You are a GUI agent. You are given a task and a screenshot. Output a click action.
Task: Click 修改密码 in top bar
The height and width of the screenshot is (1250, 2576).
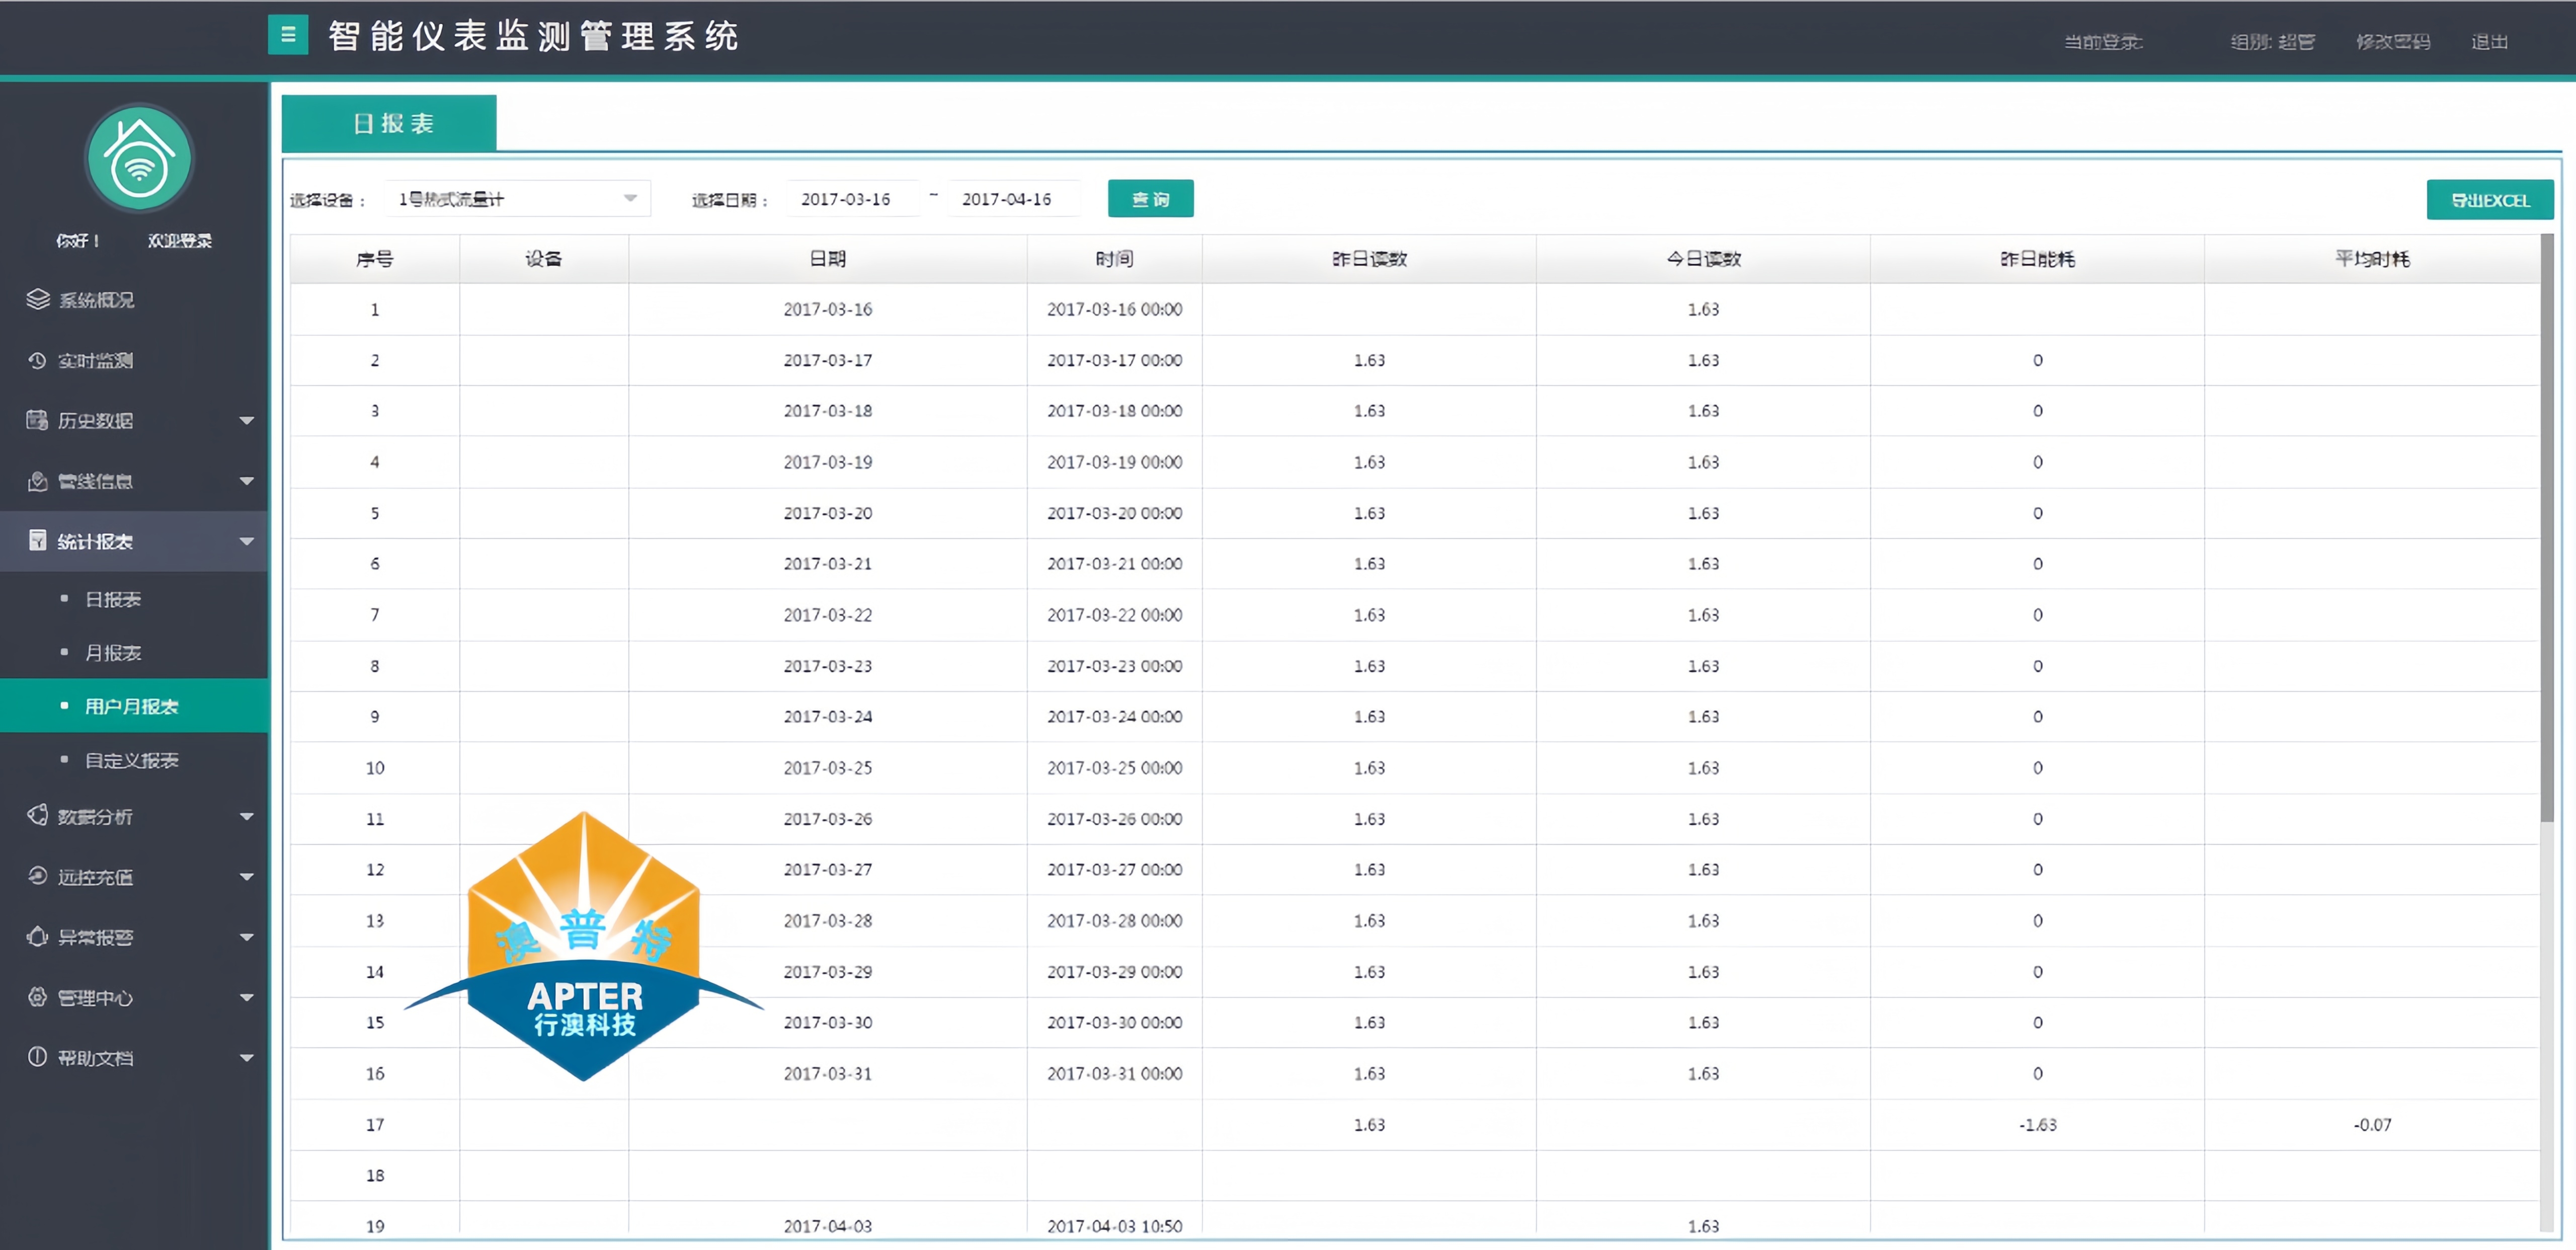click(2393, 41)
